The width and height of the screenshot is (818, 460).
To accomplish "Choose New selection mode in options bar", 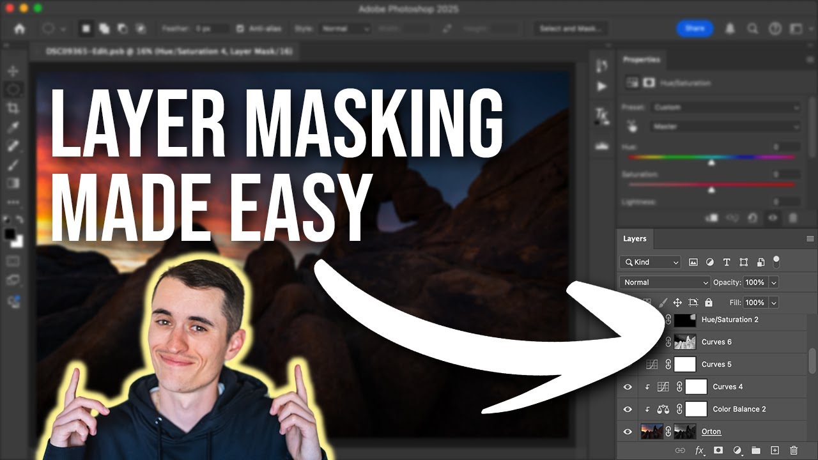I will (86, 29).
